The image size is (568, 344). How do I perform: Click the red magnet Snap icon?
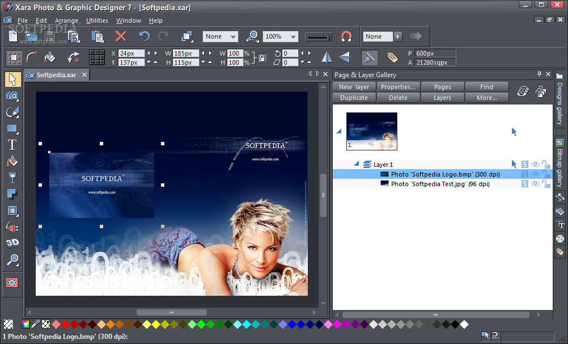click(346, 36)
